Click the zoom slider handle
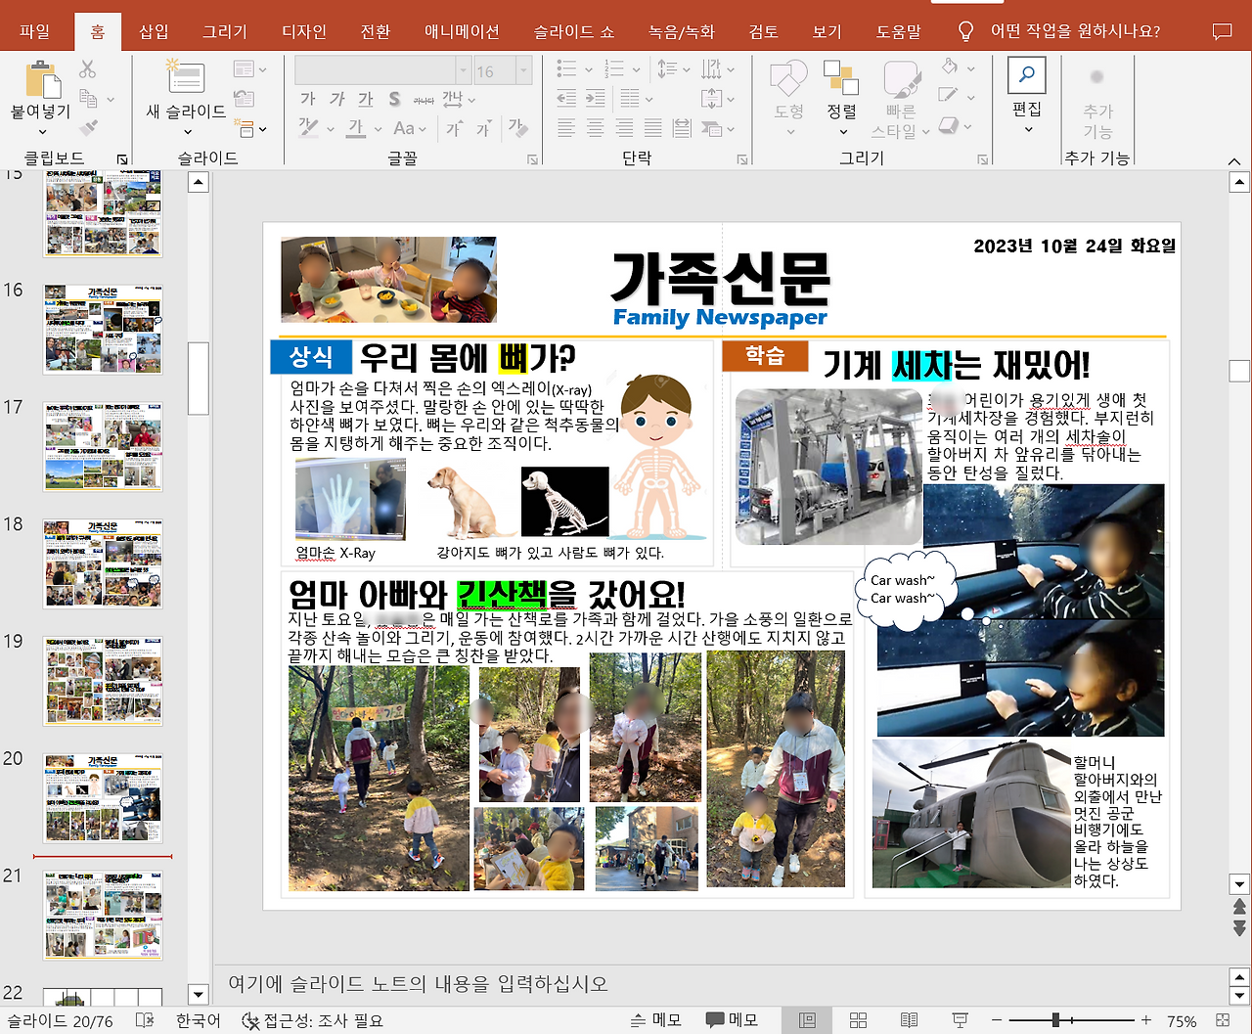Image resolution: width=1252 pixels, height=1034 pixels. (1055, 1020)
